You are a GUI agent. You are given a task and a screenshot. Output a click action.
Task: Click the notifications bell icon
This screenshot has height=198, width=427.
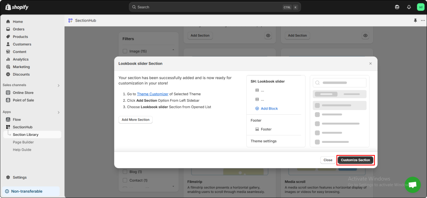tap(409, 7)
